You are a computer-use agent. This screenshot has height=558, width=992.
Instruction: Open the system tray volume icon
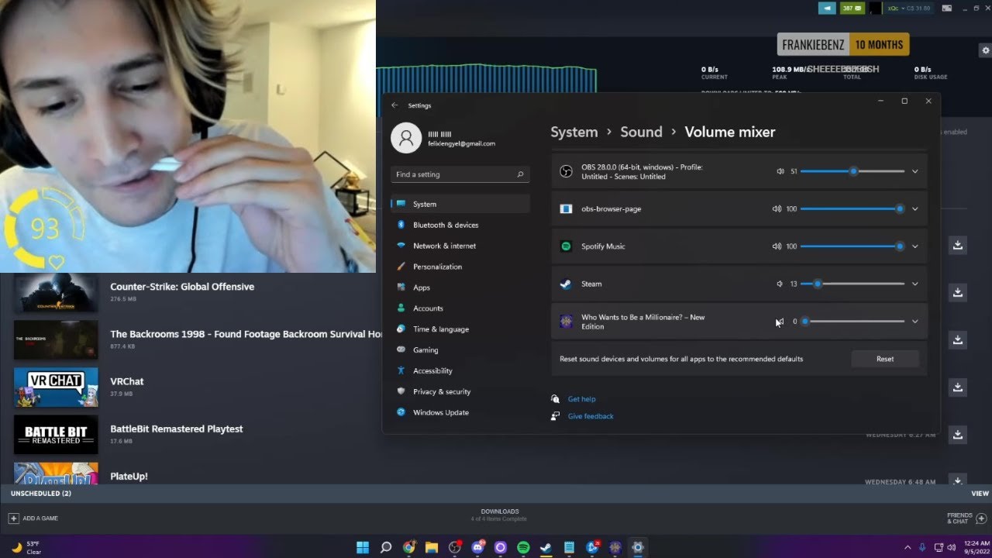951,547
